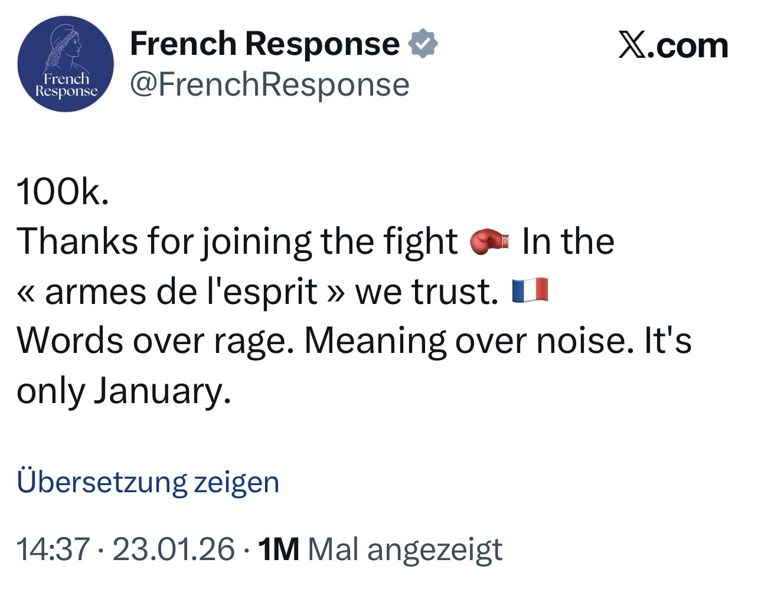Show translation via "Übersetzung zeigen"
Viewport: 758px width, 589px height.
point(148,482)
